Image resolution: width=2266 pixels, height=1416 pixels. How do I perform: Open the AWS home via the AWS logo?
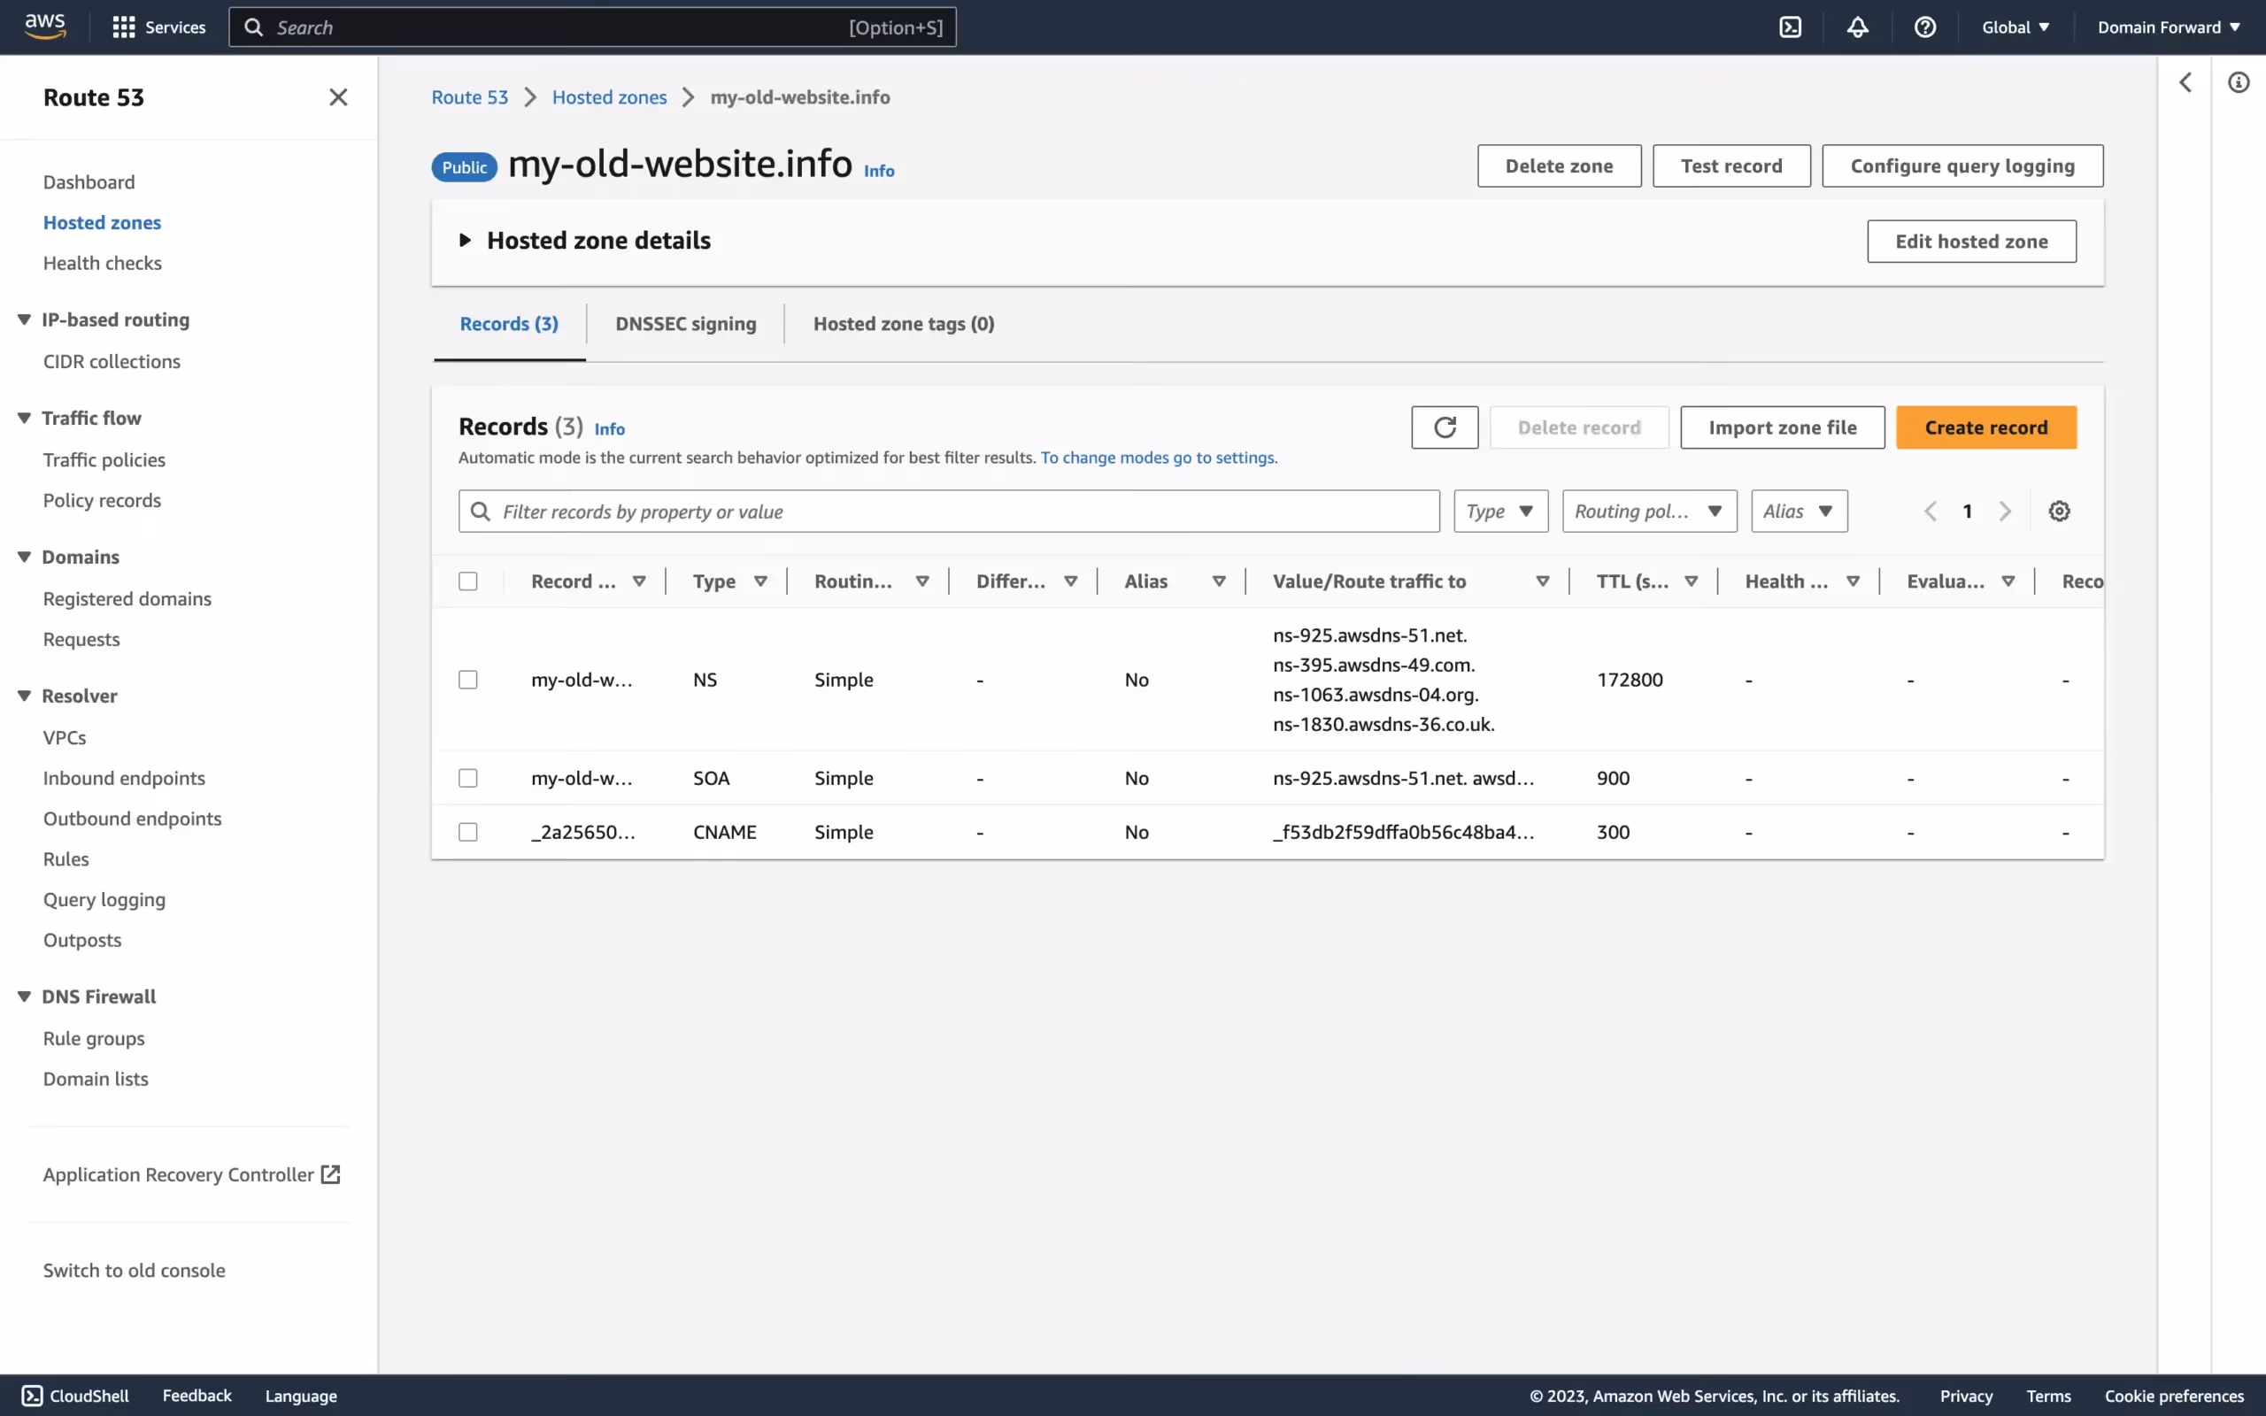[x=43, y=27]
